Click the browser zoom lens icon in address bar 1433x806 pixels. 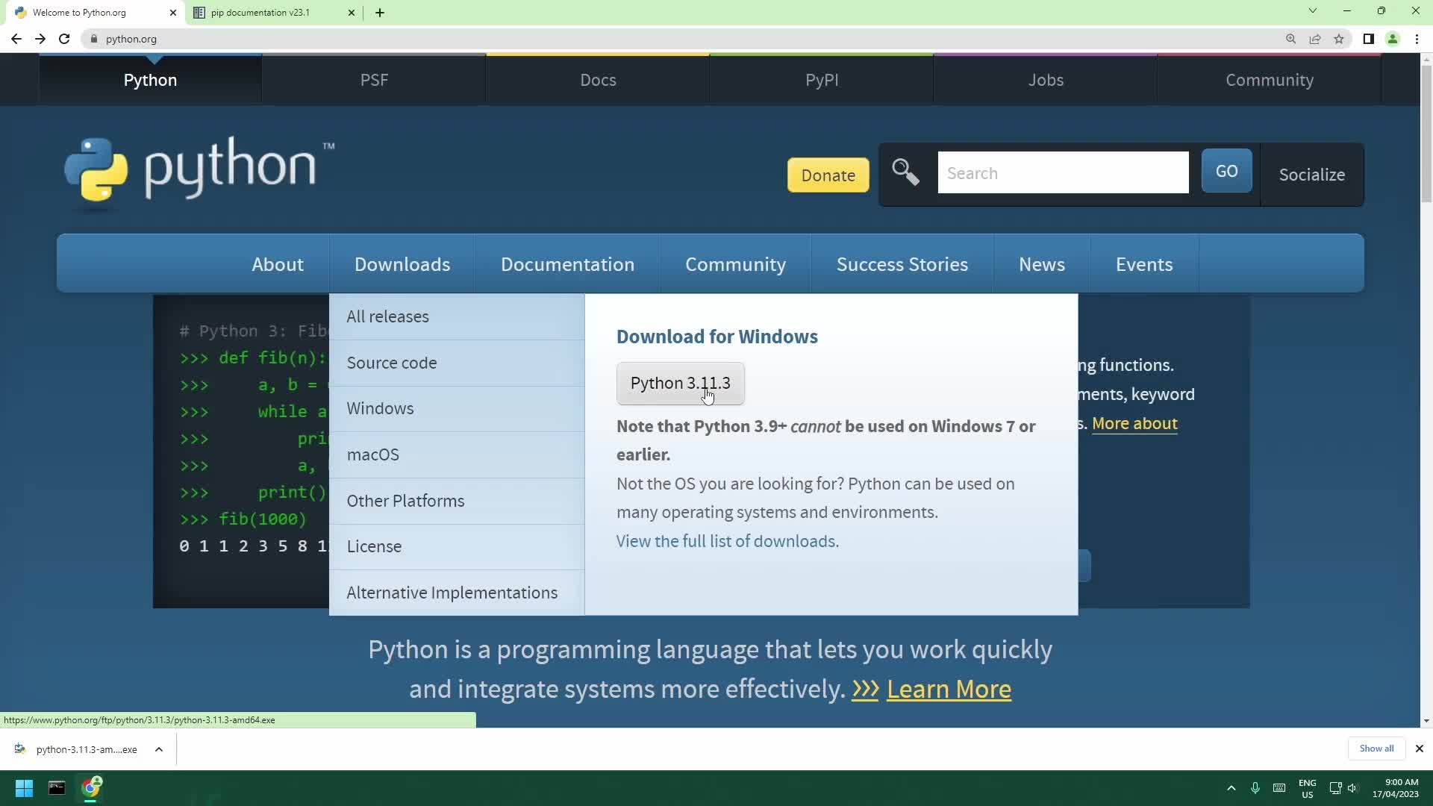tap(1290, 39)
